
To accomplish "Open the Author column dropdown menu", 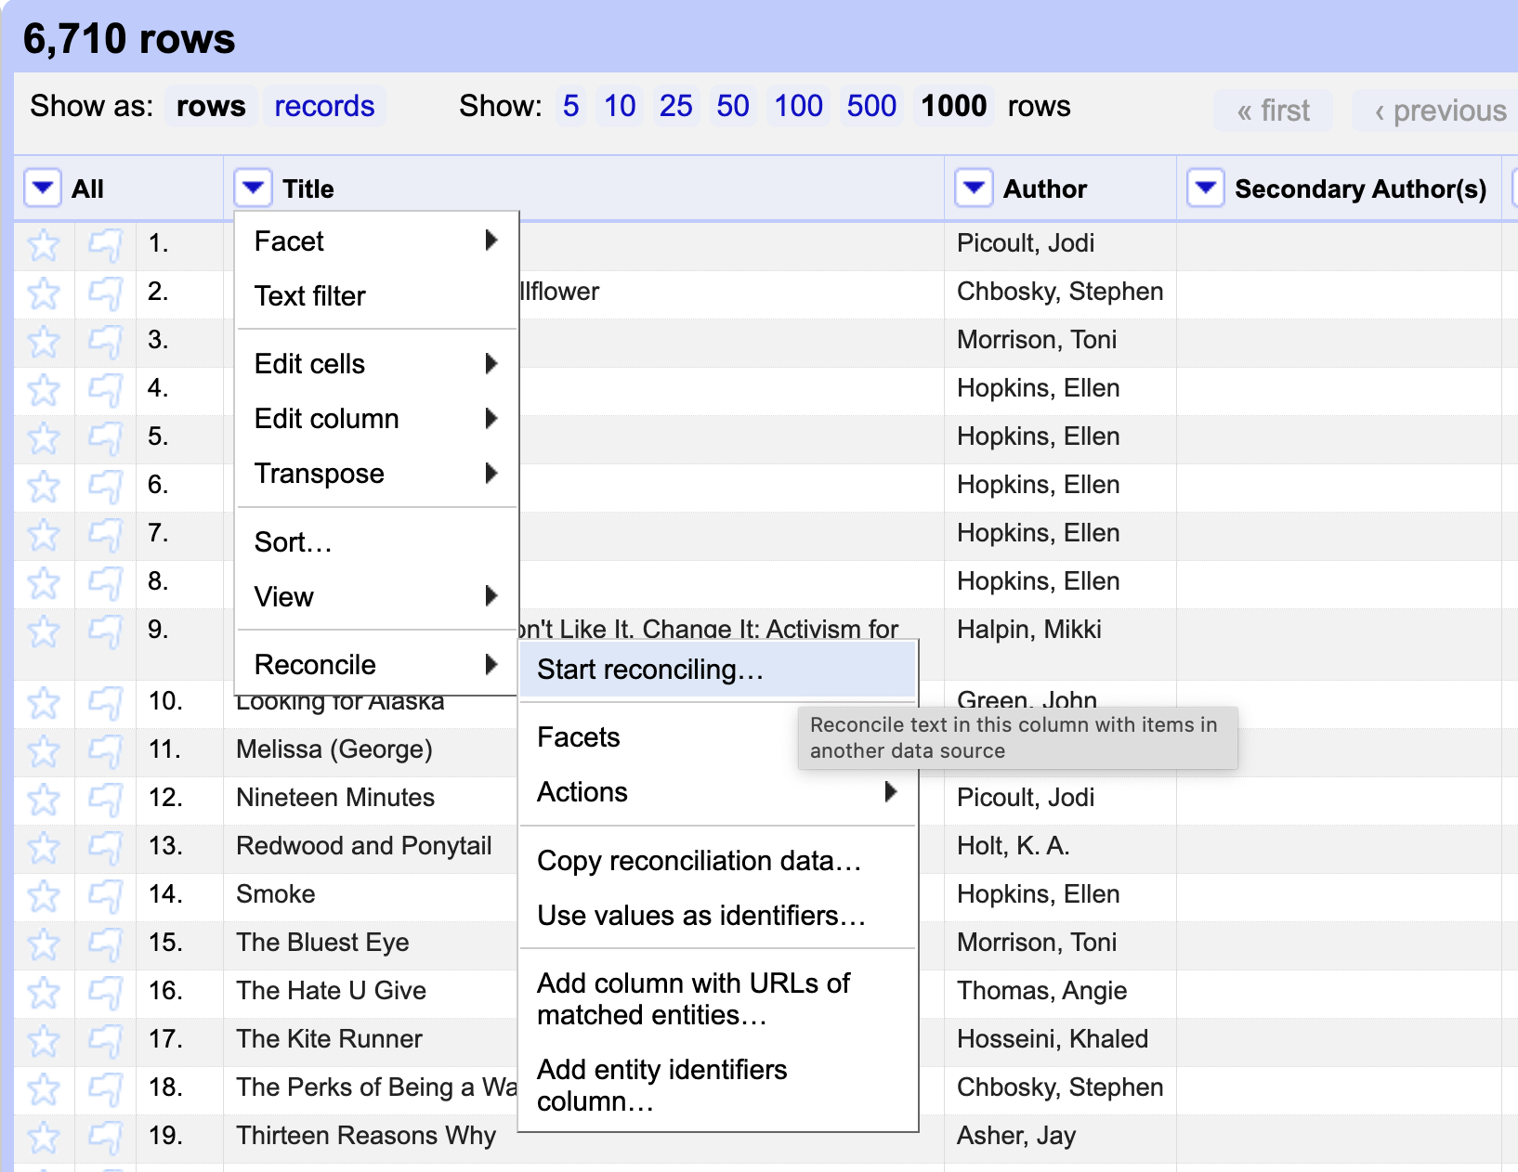I will click(x=973, y=189).
